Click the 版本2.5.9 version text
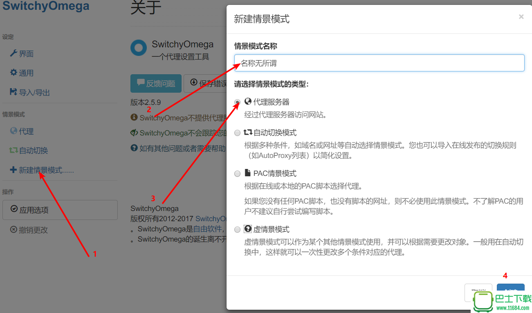 point(146,102)
